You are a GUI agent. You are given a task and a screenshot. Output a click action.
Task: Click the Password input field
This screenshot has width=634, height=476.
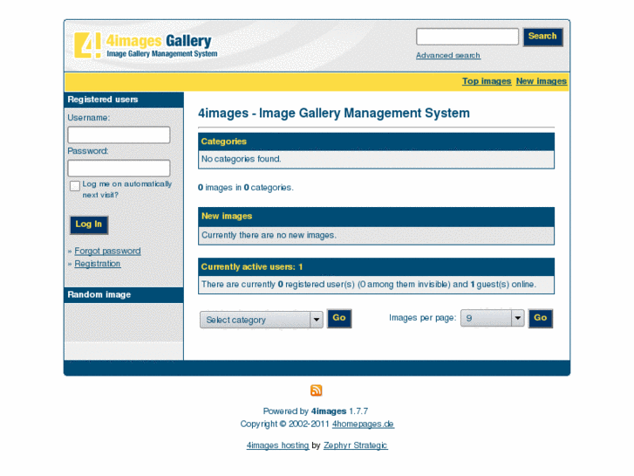click(119, 168)
